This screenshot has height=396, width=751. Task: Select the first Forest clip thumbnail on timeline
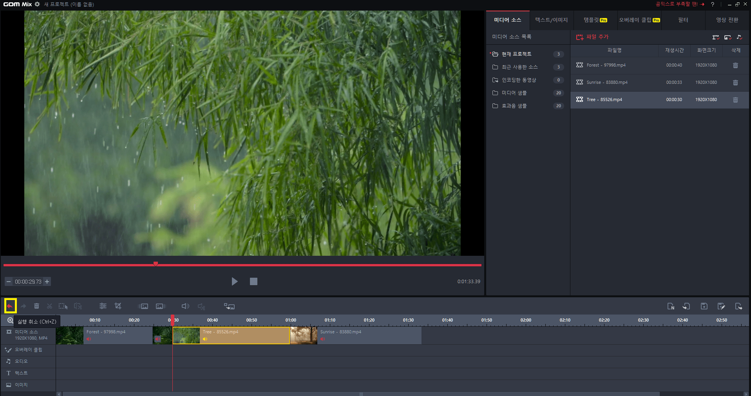70,336
